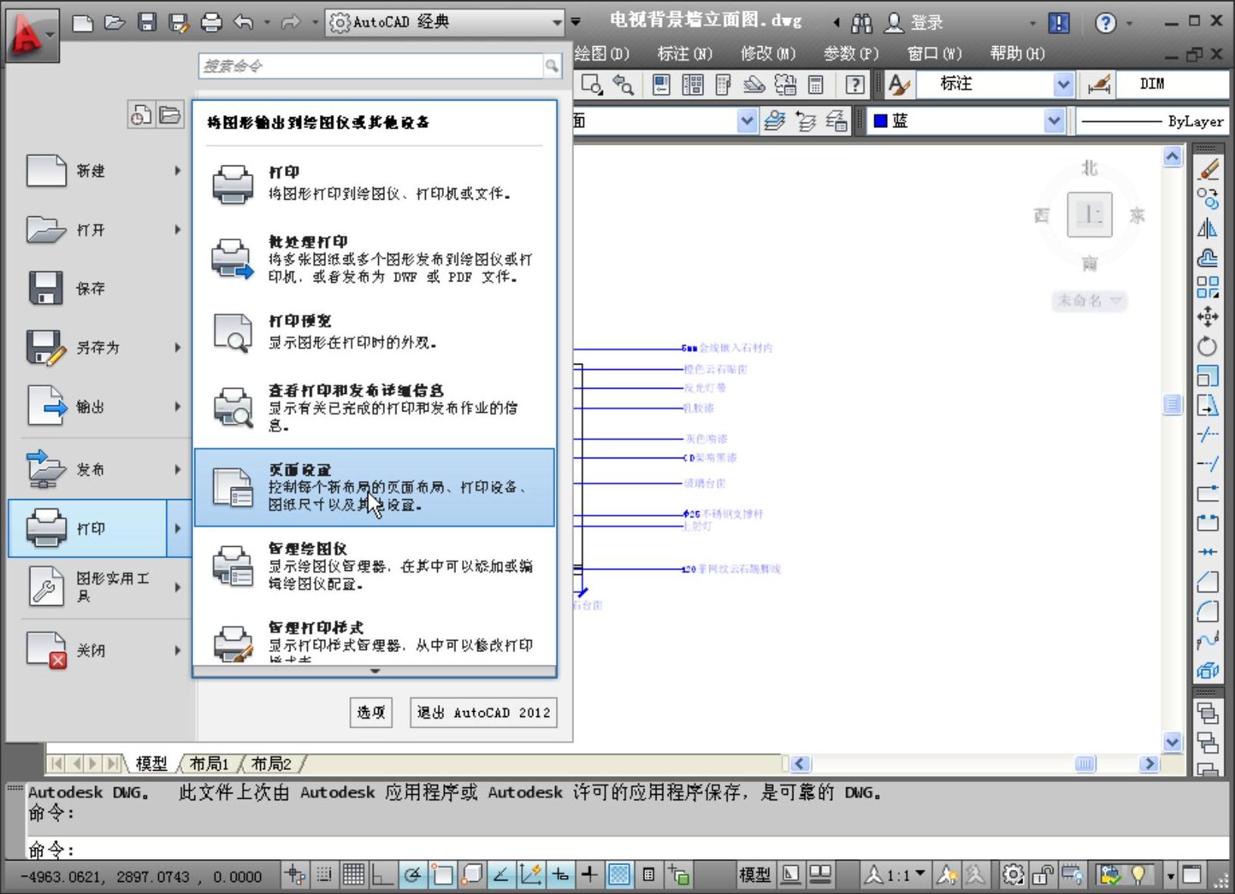Show recent documents in application menu

point(141,115)
